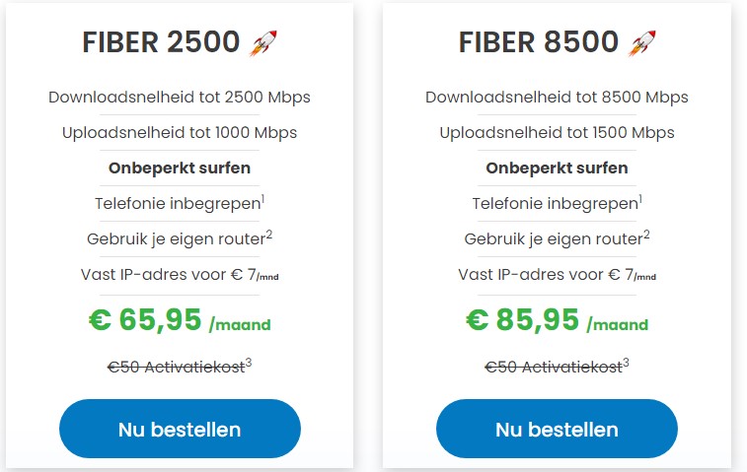Click Onbeperkt surfen in FIBER 2500 card
The width and height of the screenshot is (747, 472).
(180, 168)
